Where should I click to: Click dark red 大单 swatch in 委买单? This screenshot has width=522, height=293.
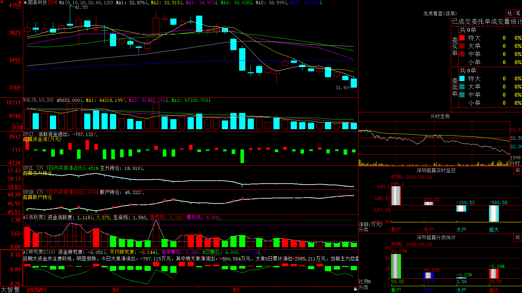462,46
